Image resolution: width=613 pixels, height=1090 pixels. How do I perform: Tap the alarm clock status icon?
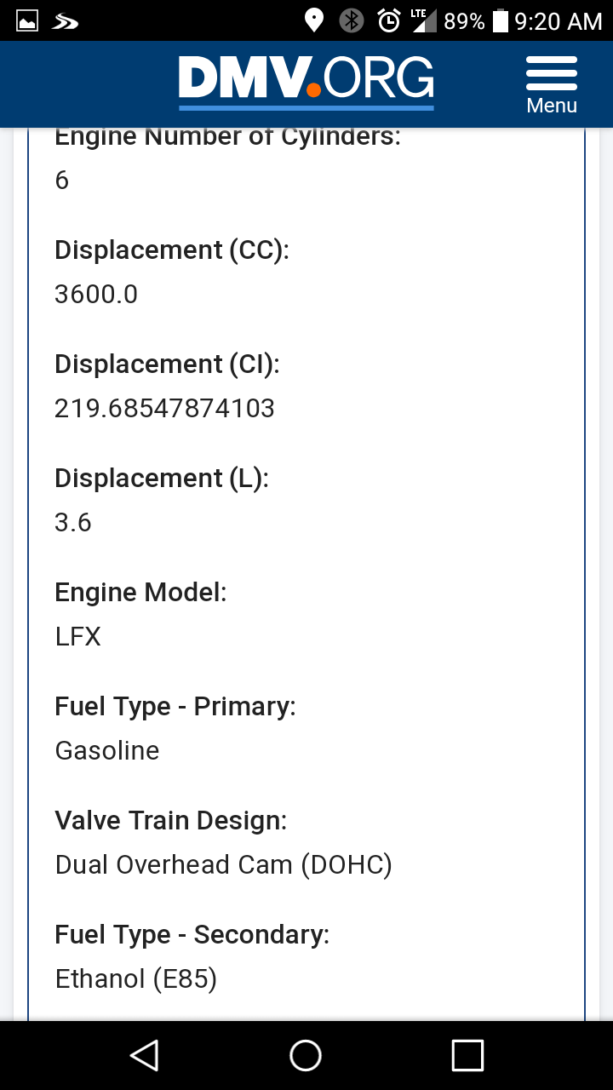point(389,20)
